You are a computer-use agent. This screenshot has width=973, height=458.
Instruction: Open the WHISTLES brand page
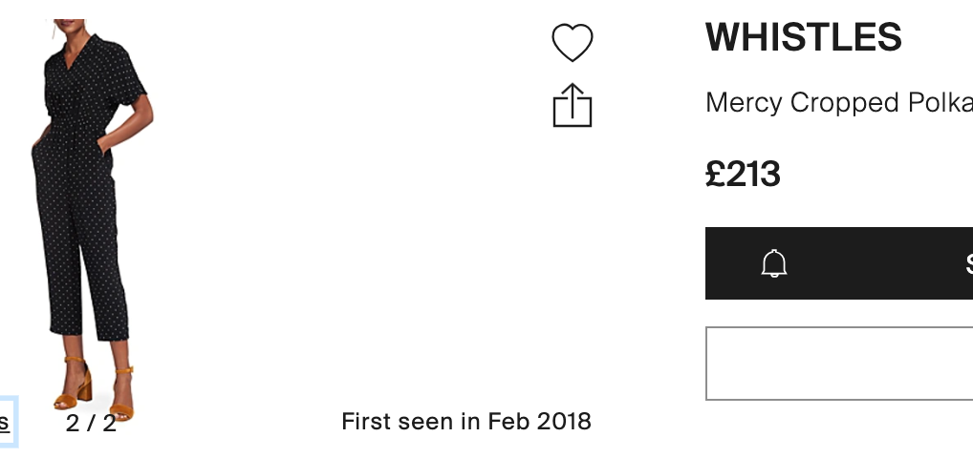pyautogui.click(x=803, y=38)
